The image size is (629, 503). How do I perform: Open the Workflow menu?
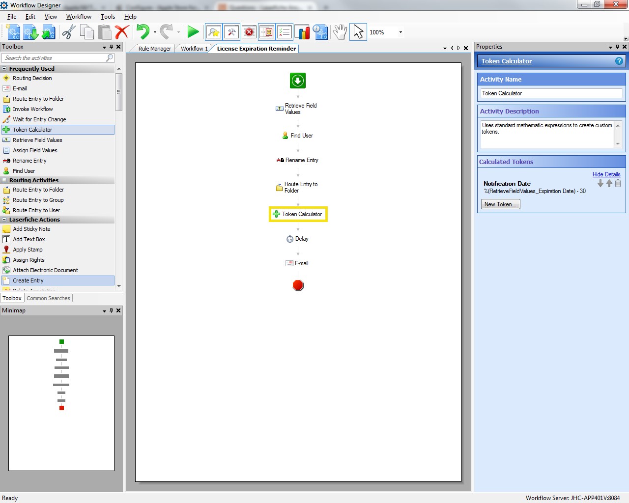(x=79, y=17)
